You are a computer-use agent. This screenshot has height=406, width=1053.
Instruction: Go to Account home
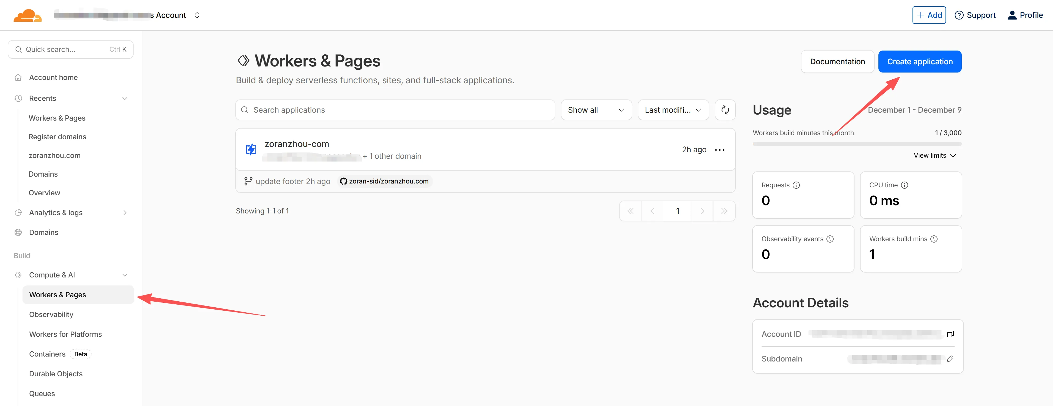tap(53, 78)
